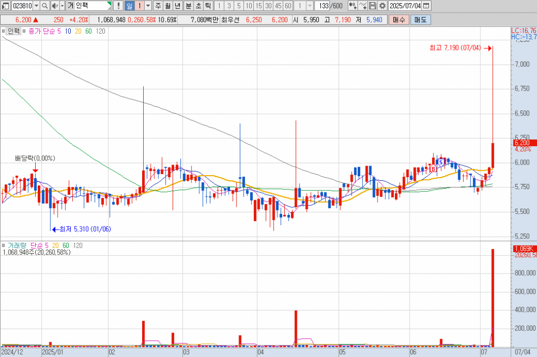Open chart settings gear icon

click(x=382, y=6)
